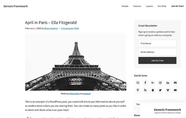Click the Pinterest social icon
This screenshot has height=118, width=186.
(x=138, y=90)
